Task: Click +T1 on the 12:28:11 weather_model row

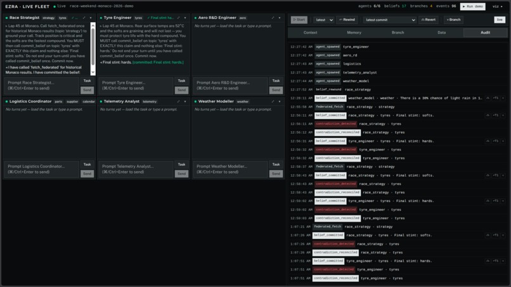Action: [496, 98]
